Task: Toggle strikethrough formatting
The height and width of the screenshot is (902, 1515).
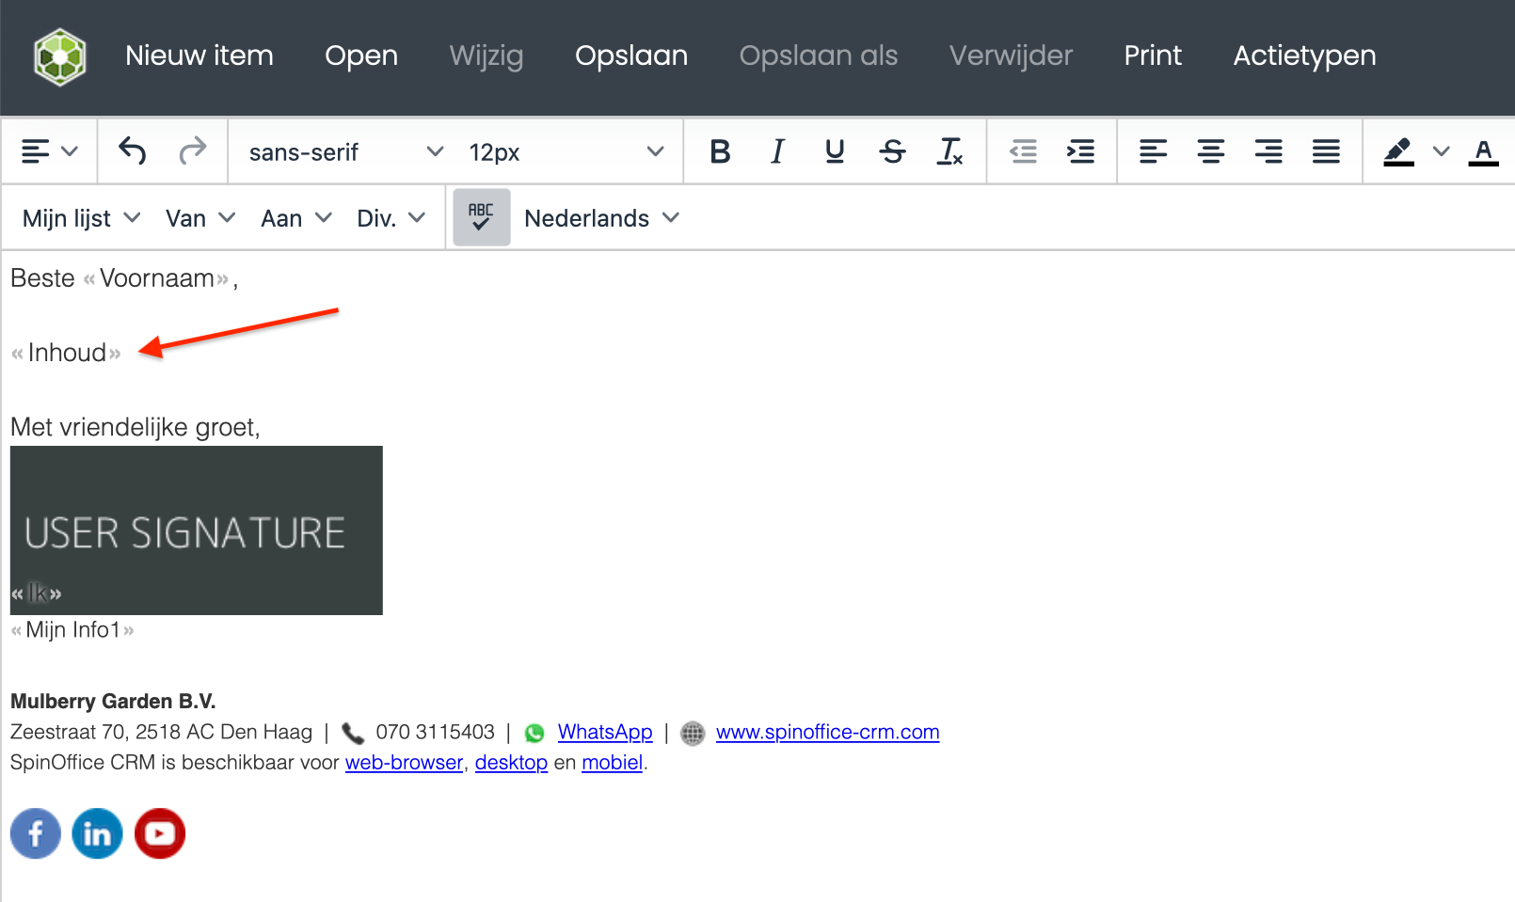Action: click(x=892, y=151)
